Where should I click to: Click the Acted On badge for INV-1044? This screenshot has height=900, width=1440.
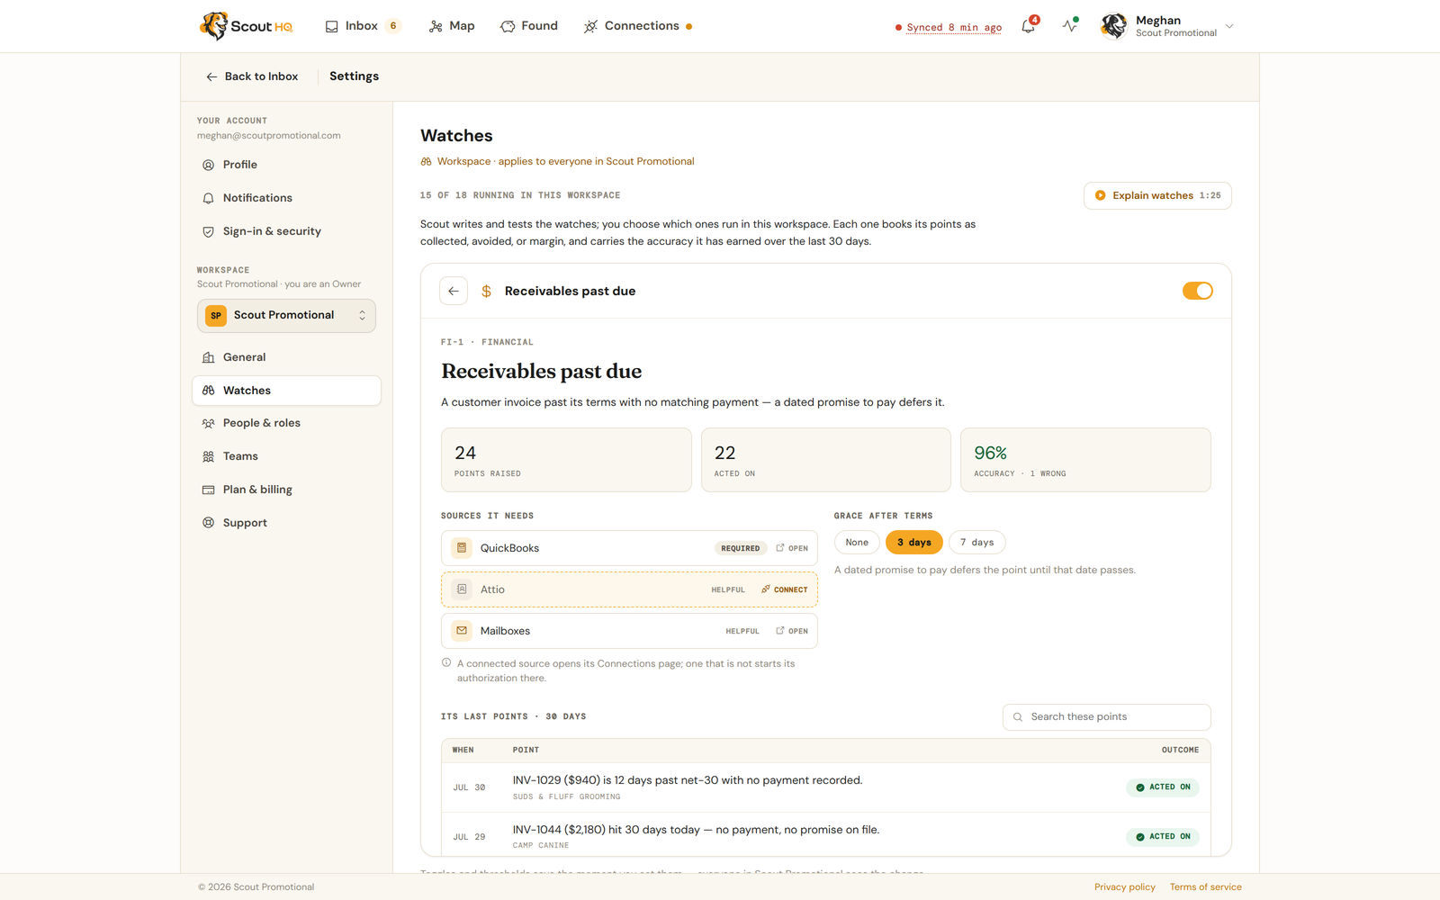(1163, 837)
